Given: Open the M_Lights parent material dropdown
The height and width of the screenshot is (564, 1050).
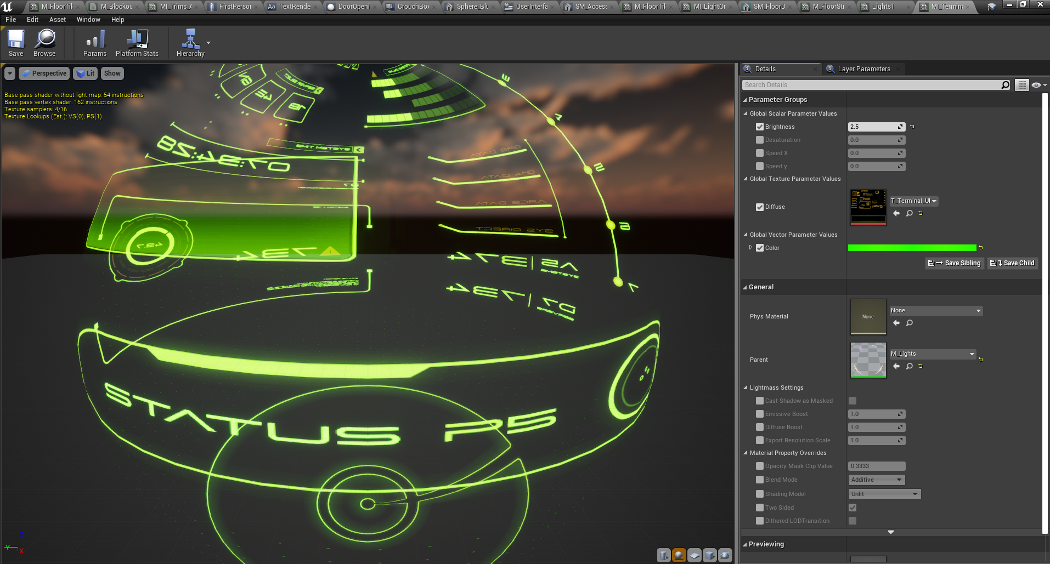Looking at the screenshot, I should pos(933,354).
